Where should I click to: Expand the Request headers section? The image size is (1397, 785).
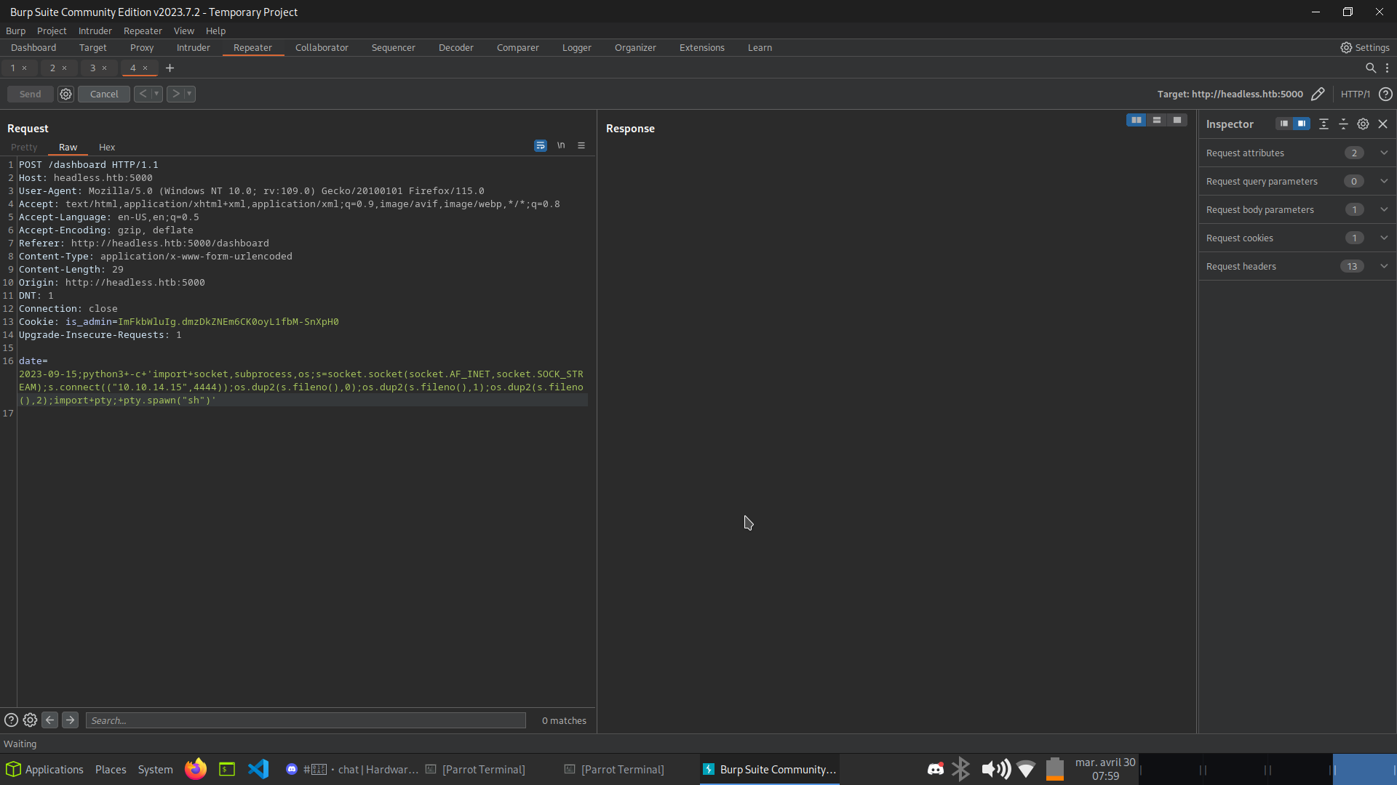tap(1384, 266)
